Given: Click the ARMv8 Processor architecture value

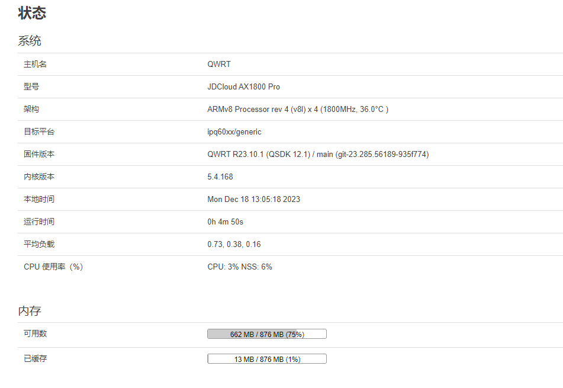Looking at the screenshot, I should [297, 109].
